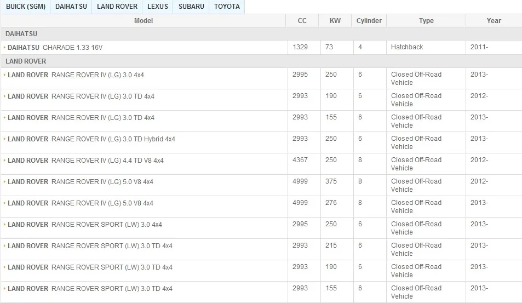
Task: Expand arrow beside RANGE ROVER IV 3.0 4x4
Action: click(x=4, y=75)
